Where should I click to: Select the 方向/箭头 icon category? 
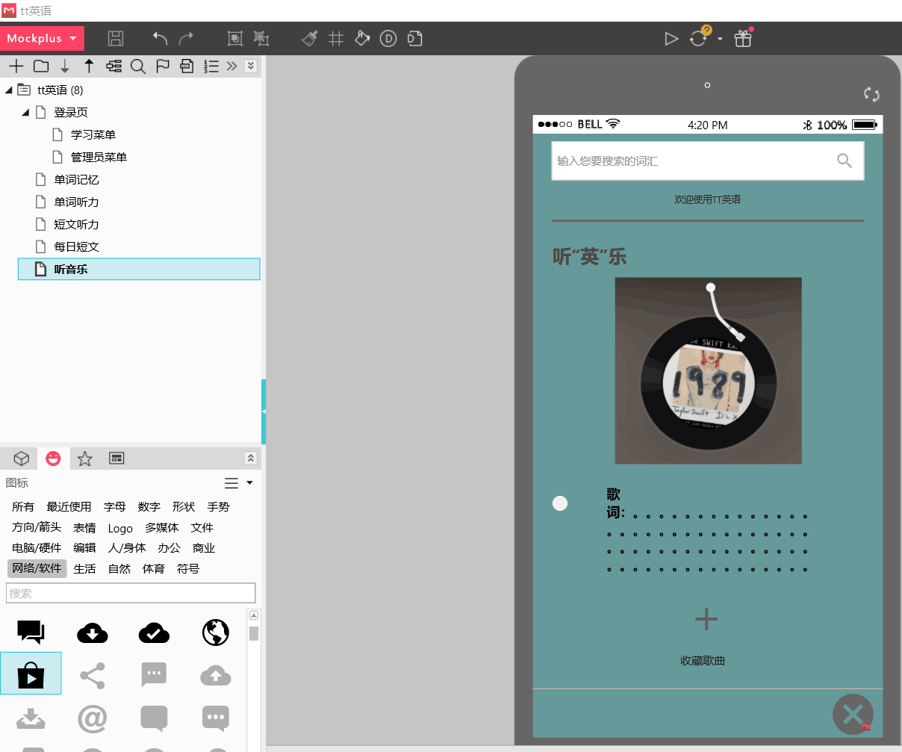(x=37, y=528)
